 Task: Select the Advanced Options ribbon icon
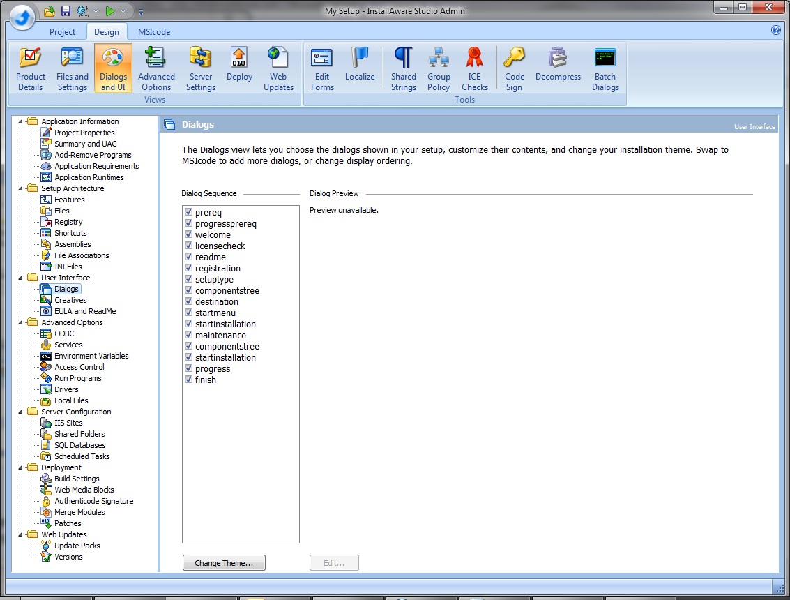point(156,68)
